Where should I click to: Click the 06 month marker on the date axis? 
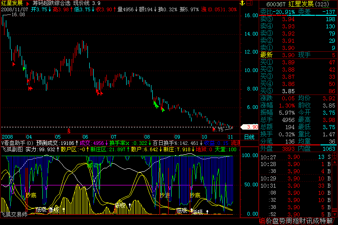85,137
